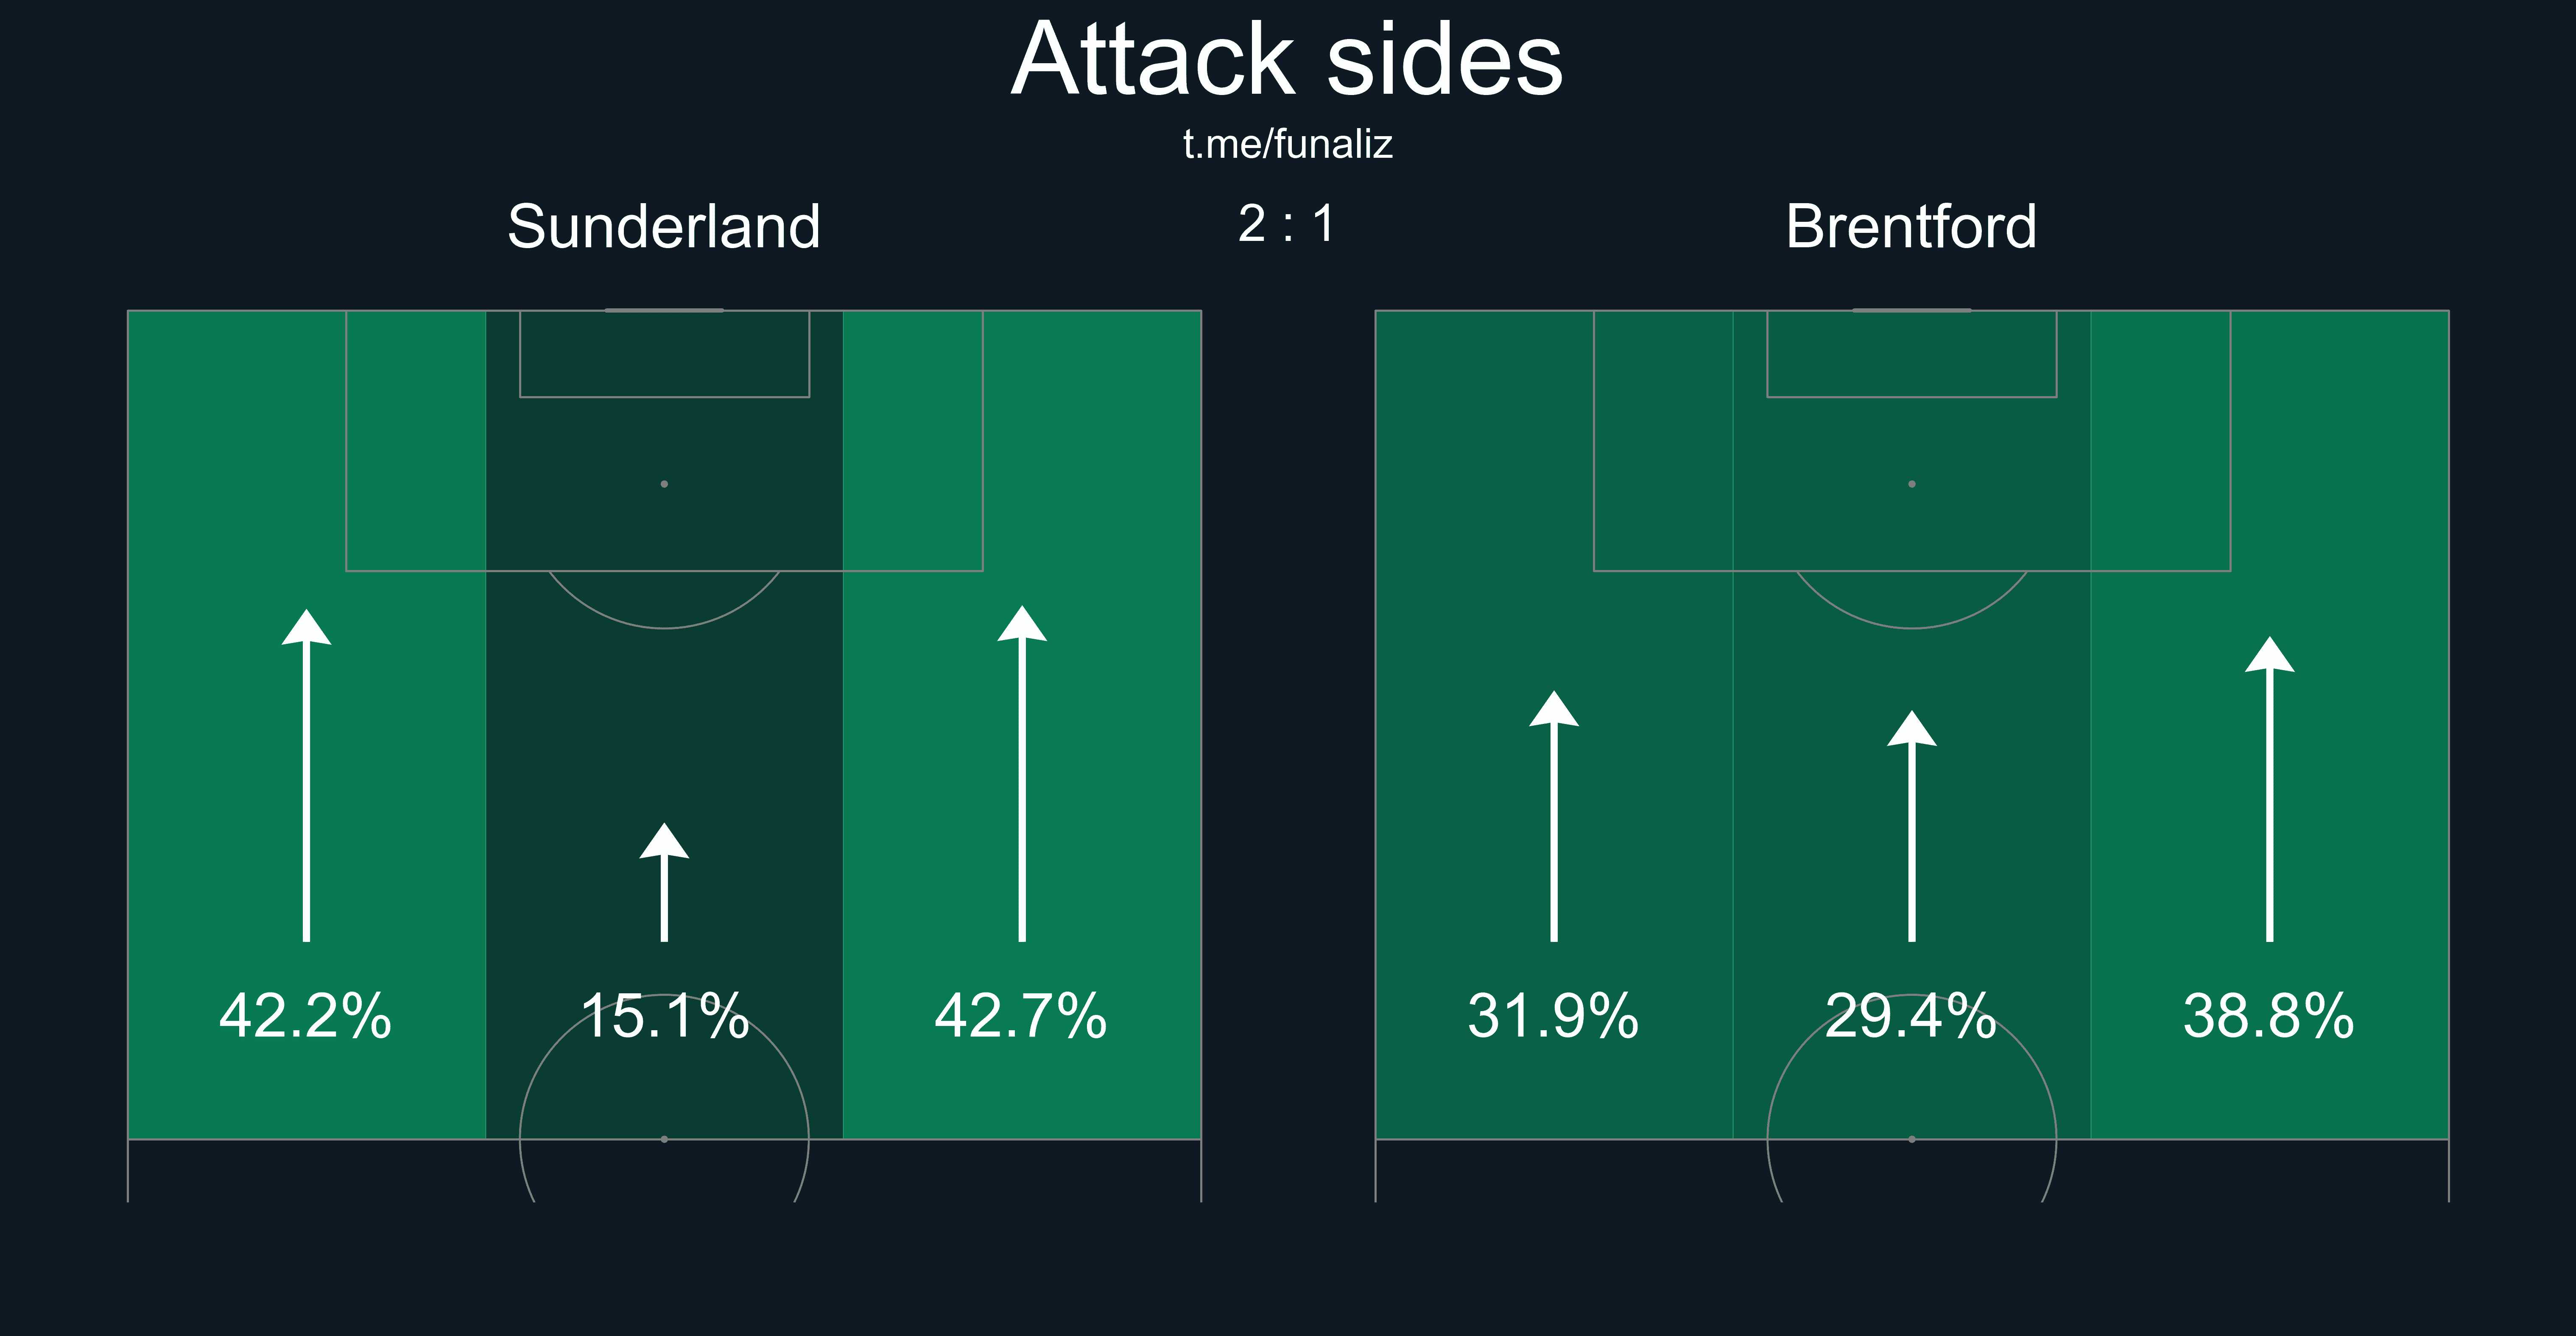
Task: Click the t.me/funaliz link
Action: [1287, 145]
